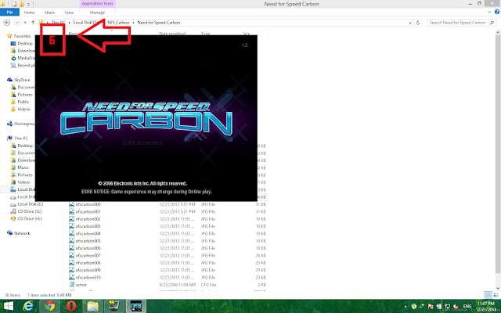The image size is (501, 313).
Task: Open the View ribbon tab
Action: pyautogui.click(x=69, y=13)
